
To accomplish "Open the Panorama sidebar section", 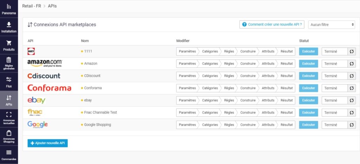I will [x=9, y=10].
